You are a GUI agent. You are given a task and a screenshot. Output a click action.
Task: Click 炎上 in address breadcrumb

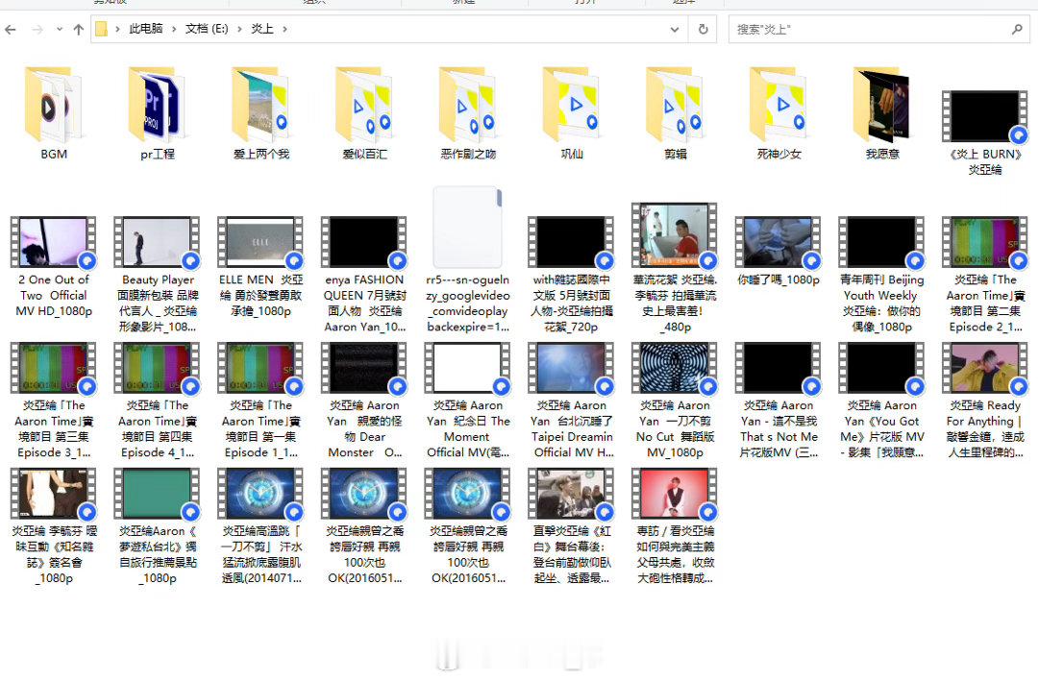[x=262, y=29]
